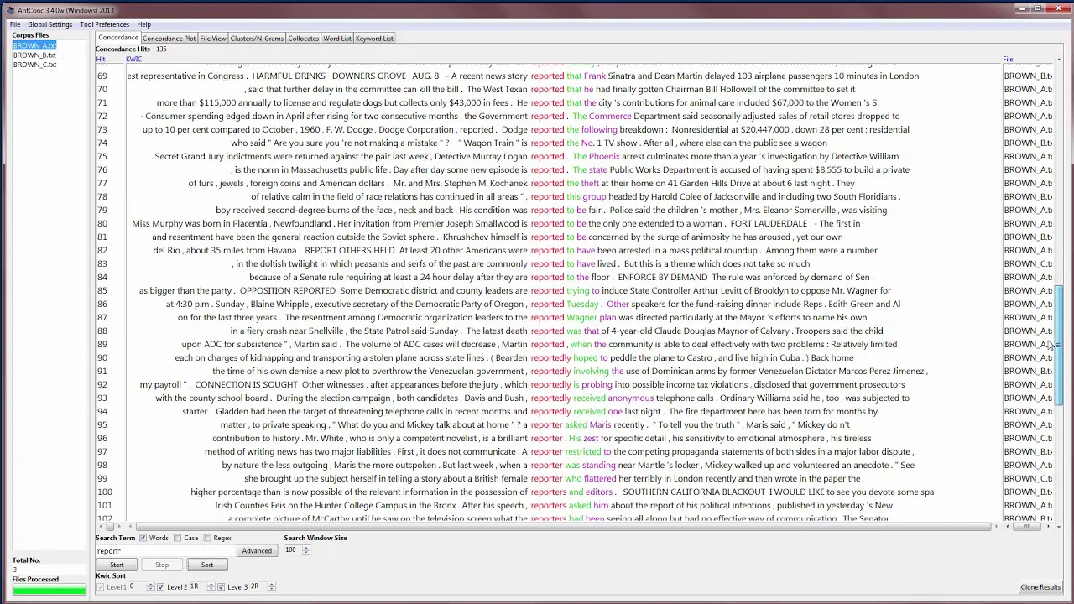The width and height of the screenshot is (1074, 604).
Task: Click the search term input field
Action: 164,551
